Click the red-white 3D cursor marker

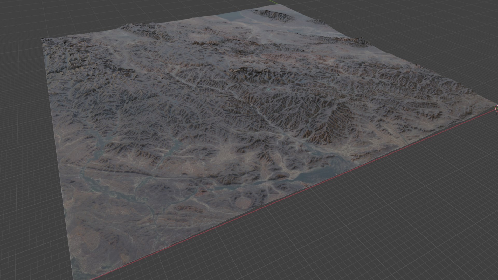497,109
